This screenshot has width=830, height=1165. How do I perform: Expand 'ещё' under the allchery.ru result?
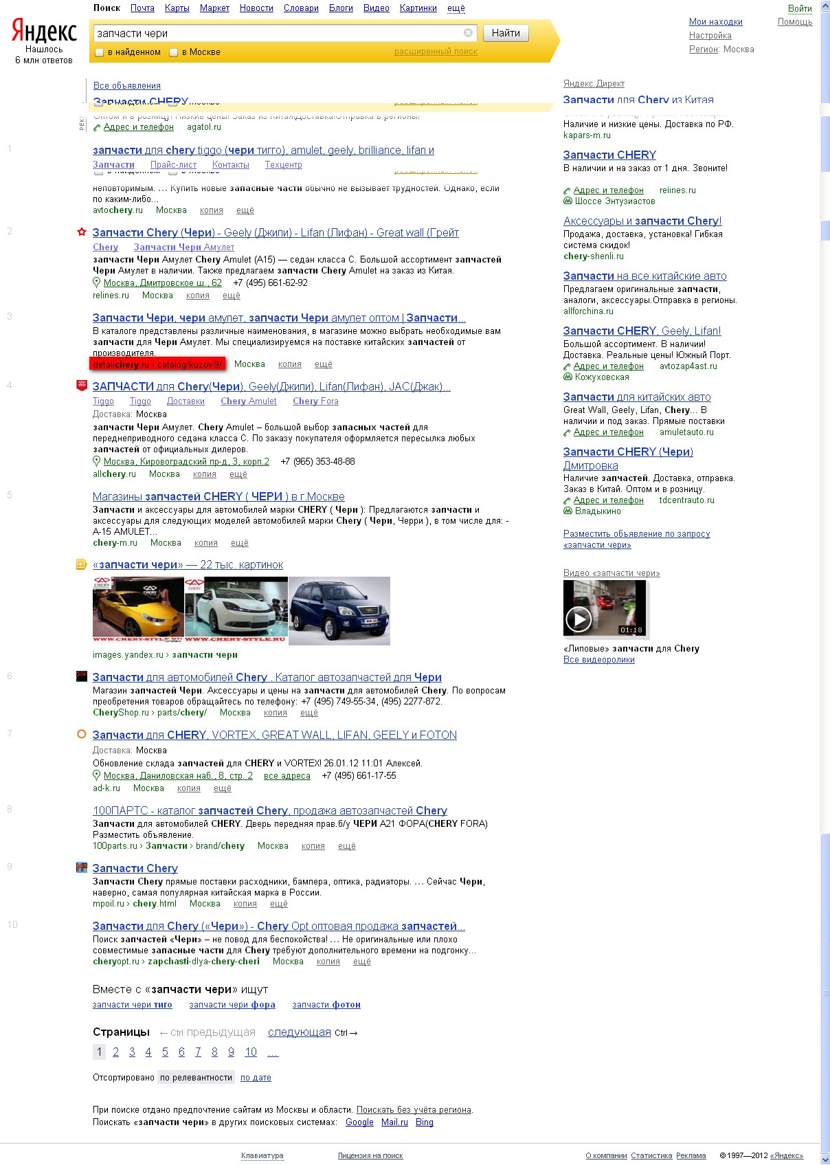pos(238,474)
